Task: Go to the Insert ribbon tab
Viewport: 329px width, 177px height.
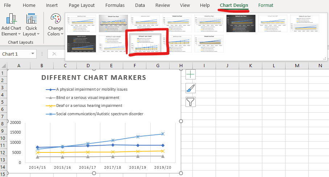Action: [52, 5]
